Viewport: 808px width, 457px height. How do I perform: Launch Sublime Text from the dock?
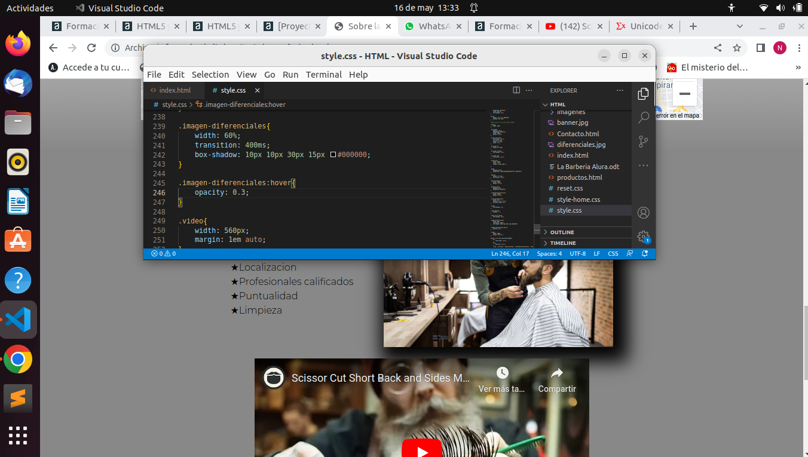point(18,398)
